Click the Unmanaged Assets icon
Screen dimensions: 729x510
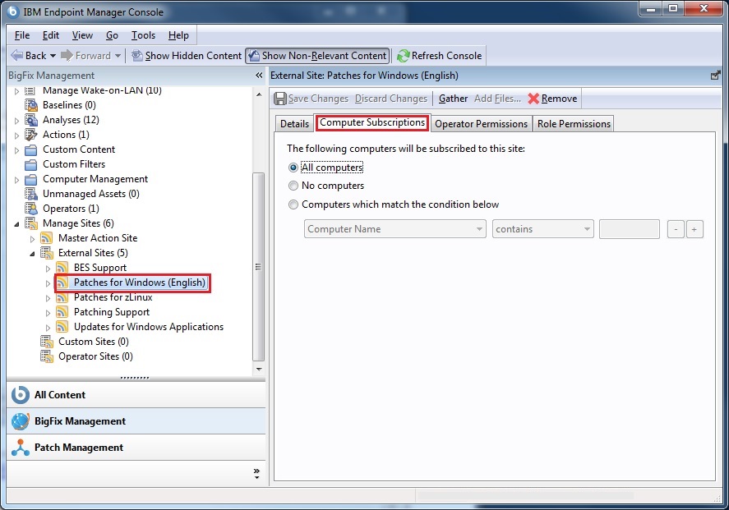31,194
